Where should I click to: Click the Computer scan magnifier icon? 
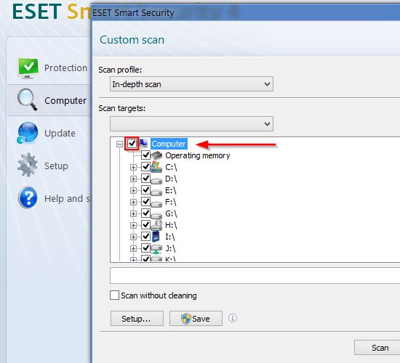coord(27,99)
